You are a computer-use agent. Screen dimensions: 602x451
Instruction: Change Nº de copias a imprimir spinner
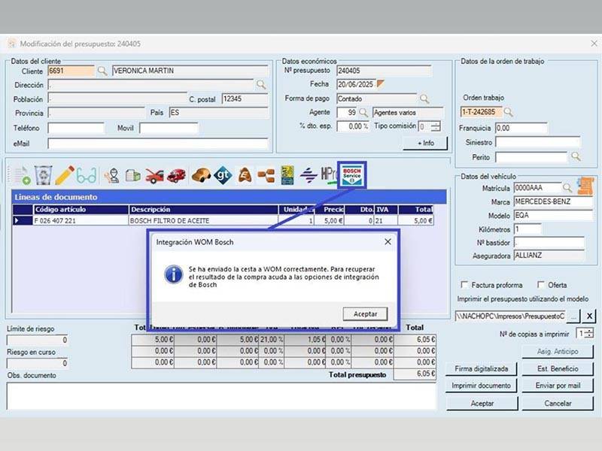pos(589,333)
